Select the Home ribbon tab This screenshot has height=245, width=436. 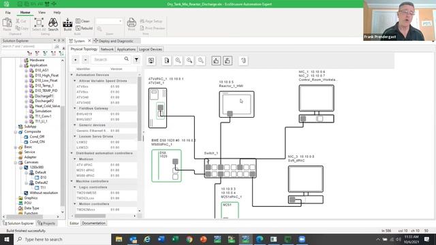point(25,12)
